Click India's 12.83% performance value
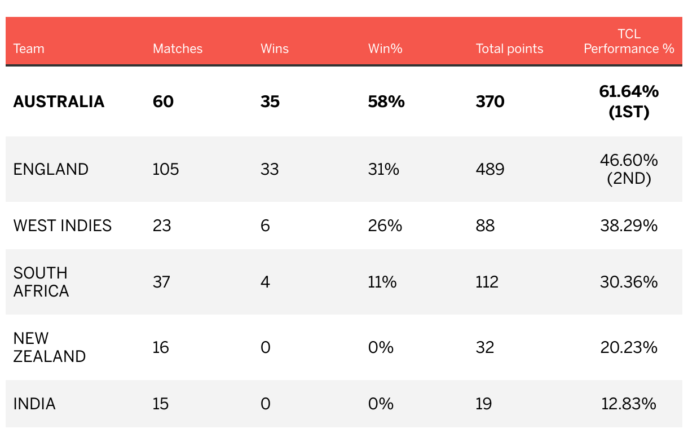 point(629,404)
